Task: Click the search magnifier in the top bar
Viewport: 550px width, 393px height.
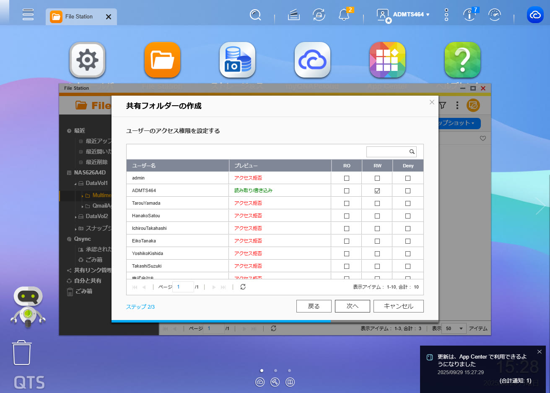Action: [x=255, y=15]
